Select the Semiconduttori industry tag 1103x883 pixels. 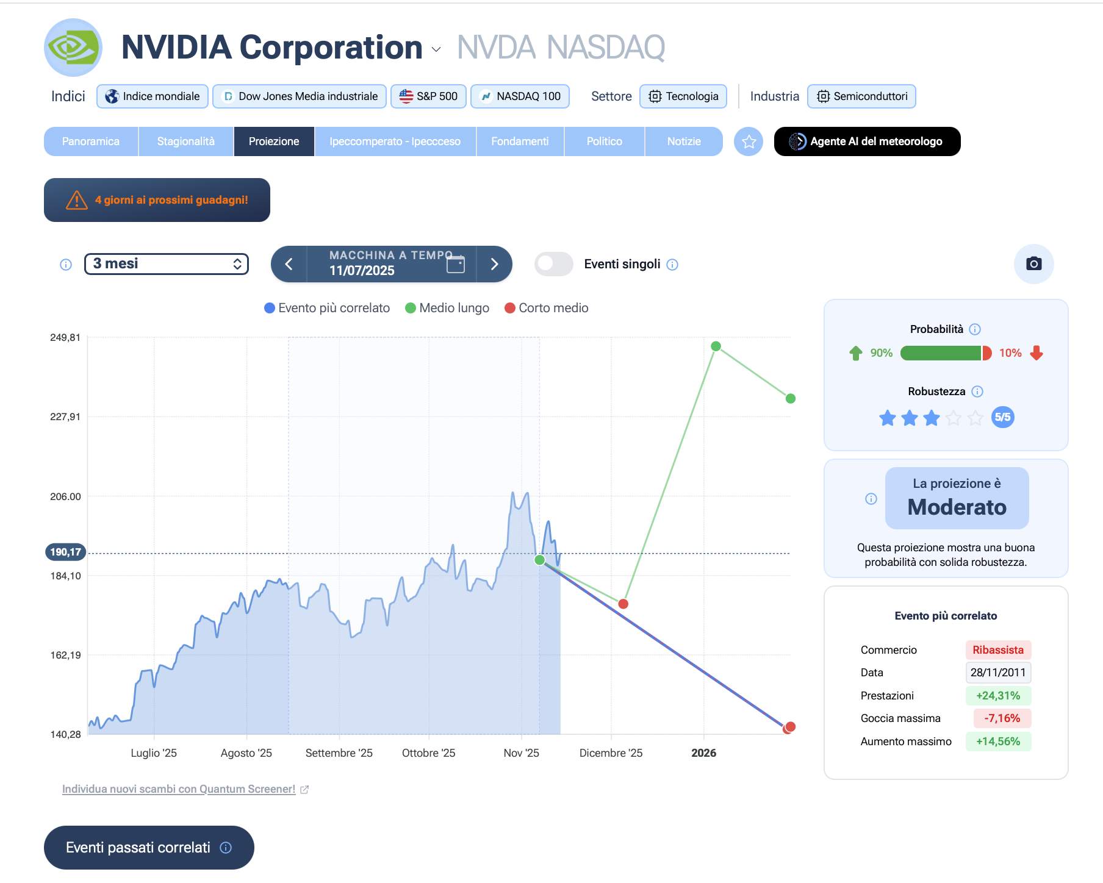click(x=861, y=96)
